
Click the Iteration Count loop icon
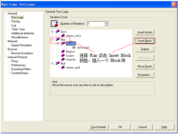tap(54, 23)
